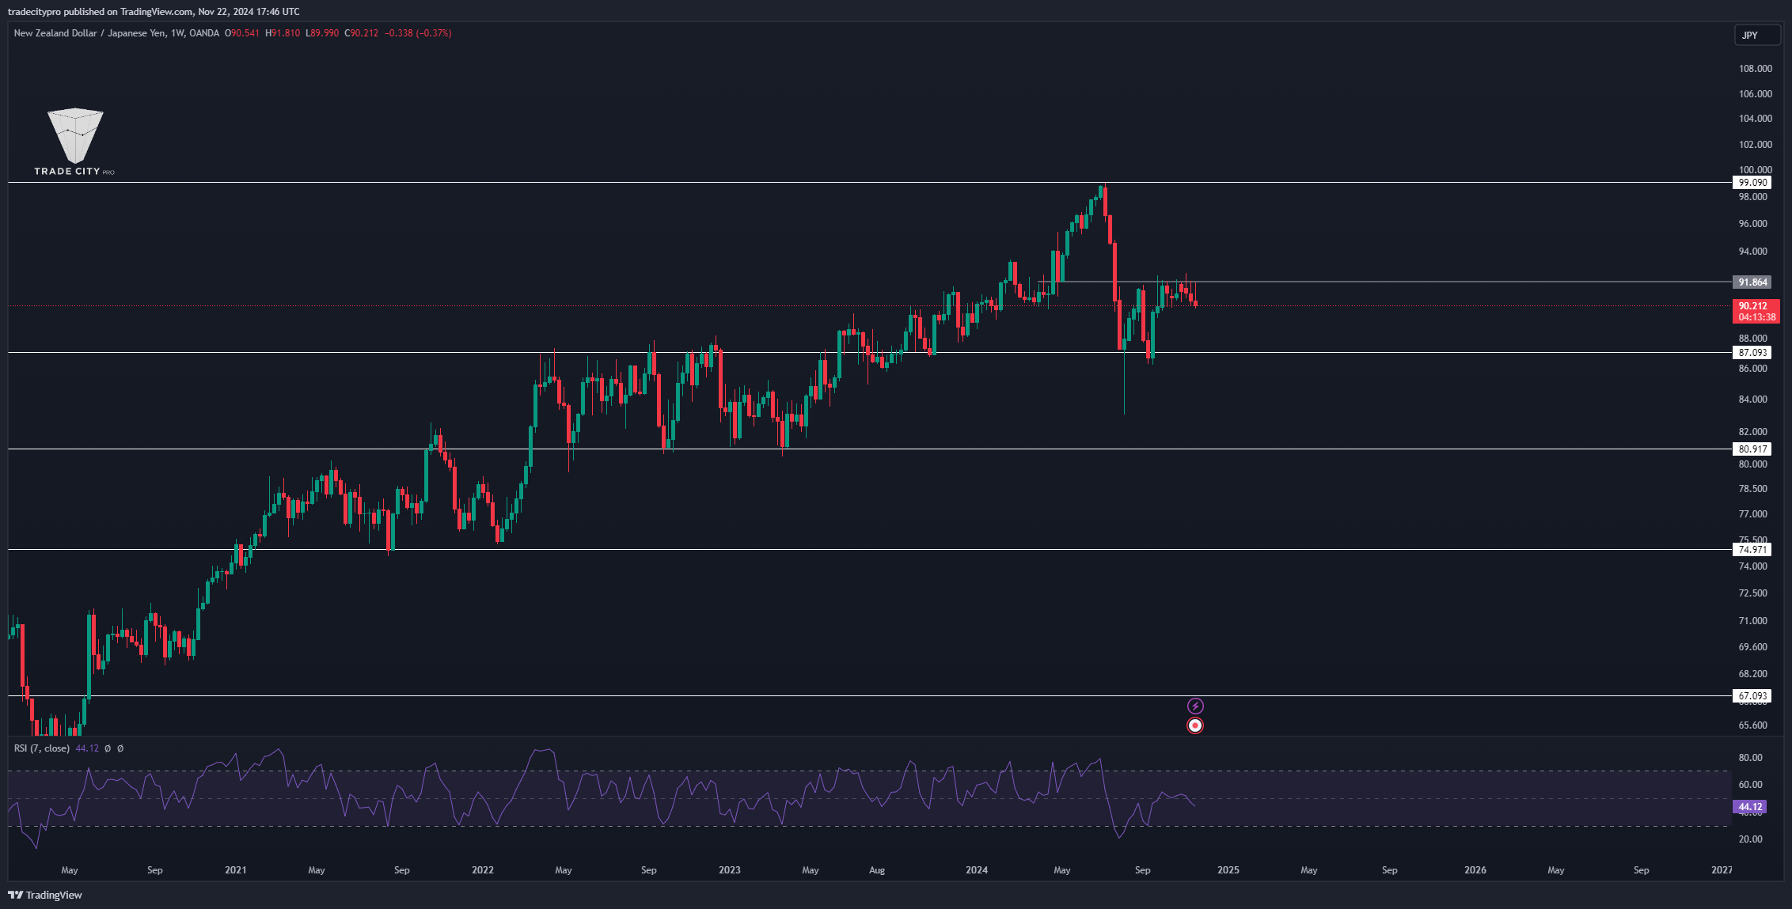Screen dimensions: 1792x909
Task: Select the 67.093 horizontal line price label
Action: point(1752,696)
